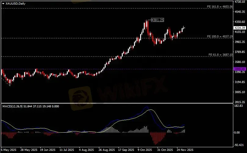Select the FE 100.0 = 4037.19 label

coord(220,37)
